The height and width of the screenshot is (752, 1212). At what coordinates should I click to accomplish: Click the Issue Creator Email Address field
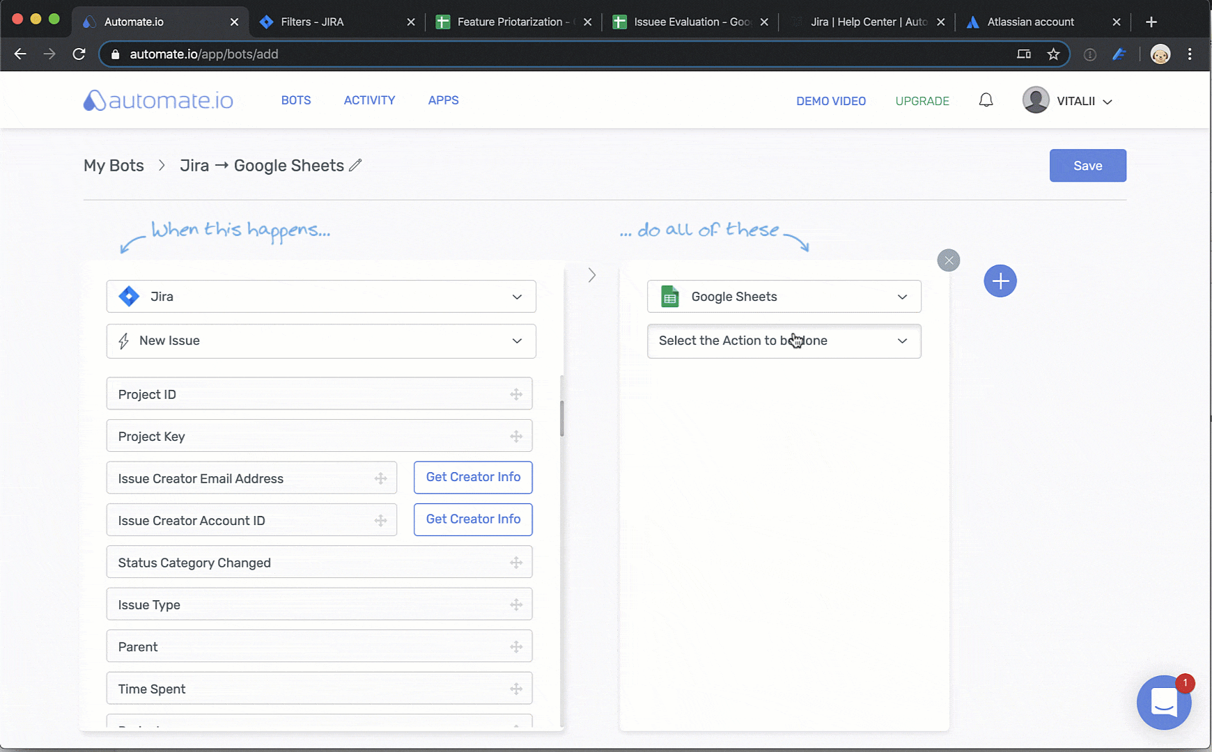251,478
